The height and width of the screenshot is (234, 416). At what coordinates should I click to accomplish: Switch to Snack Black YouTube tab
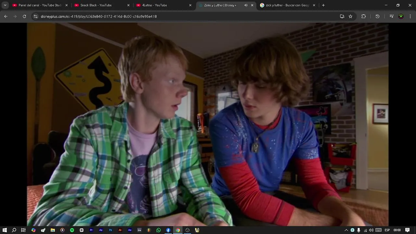pyautogui.click(x=102, y=5)
